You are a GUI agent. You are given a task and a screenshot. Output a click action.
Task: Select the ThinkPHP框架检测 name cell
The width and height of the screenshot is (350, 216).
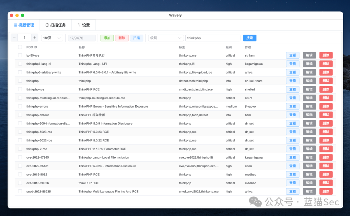pyautogui.click(x=91, y=115)
